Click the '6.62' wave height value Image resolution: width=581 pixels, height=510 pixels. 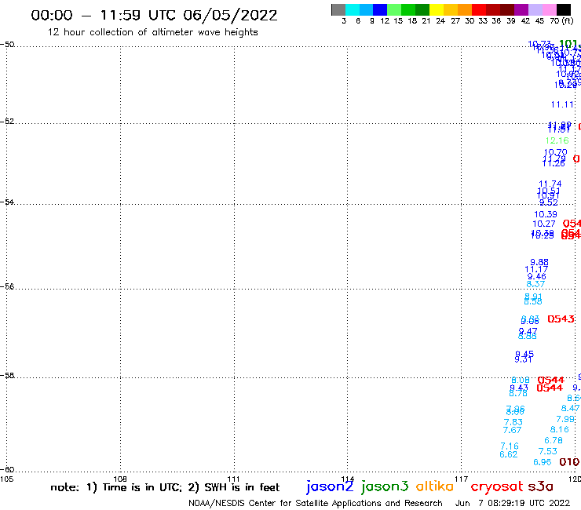(x=509, y=454)
